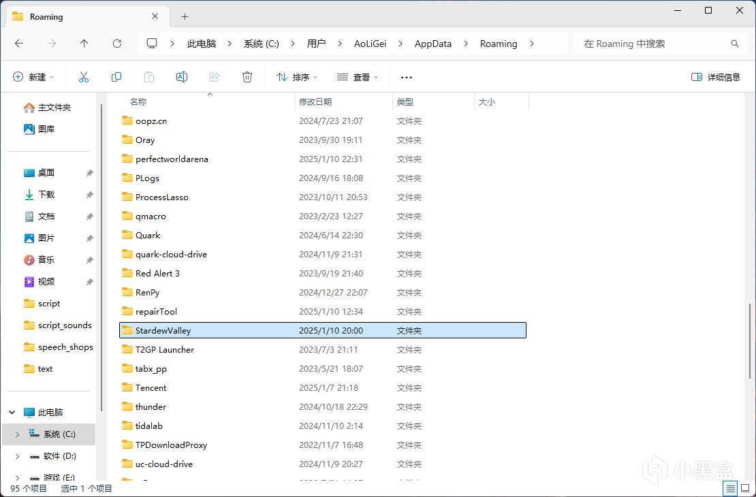Image resolution: width=756 pixels, height=497 pixels.
Task: Sort by 修改日期 column header
Action: 344,101
